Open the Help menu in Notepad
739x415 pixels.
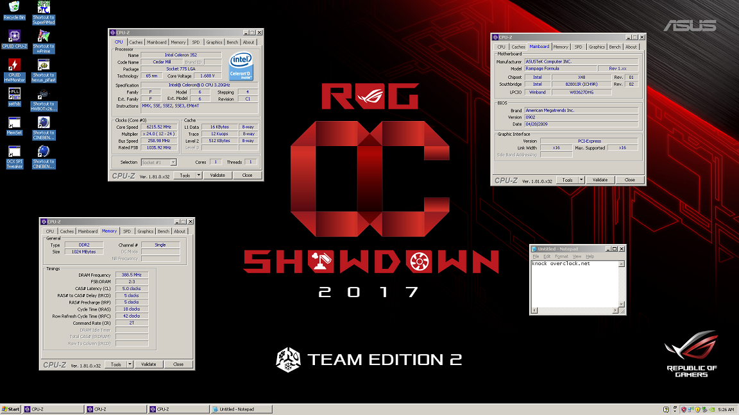(x=590, y=257)
